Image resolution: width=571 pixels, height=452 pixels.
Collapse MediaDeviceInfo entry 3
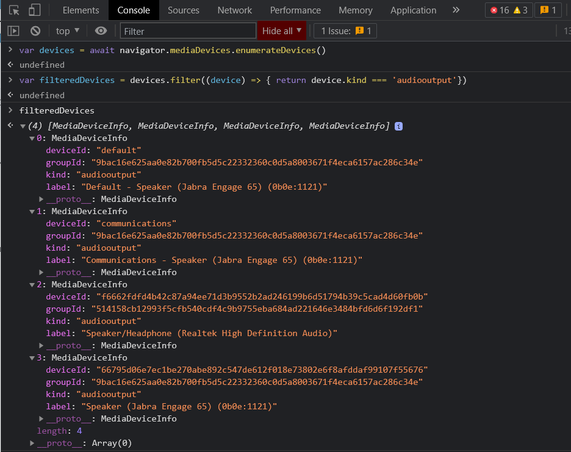[x=31, y=357]
